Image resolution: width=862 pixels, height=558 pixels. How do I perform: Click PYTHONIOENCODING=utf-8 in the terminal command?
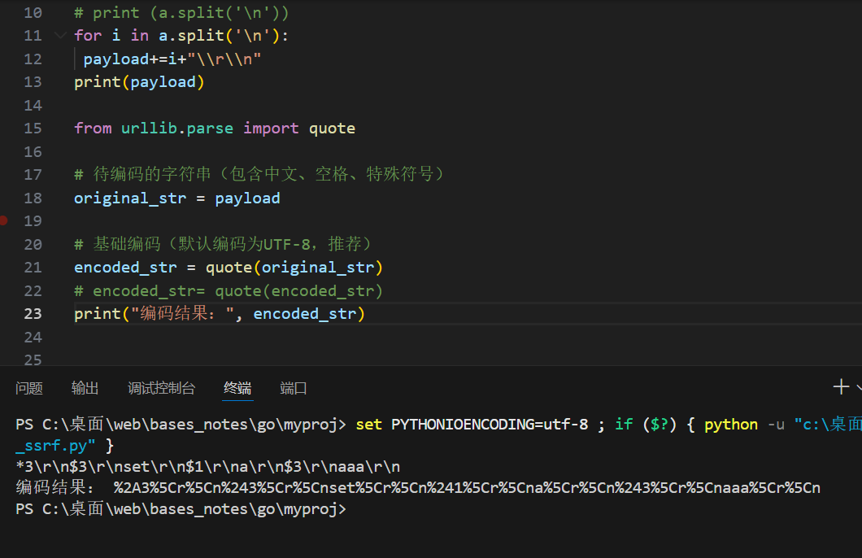click(x=490, y=425)
